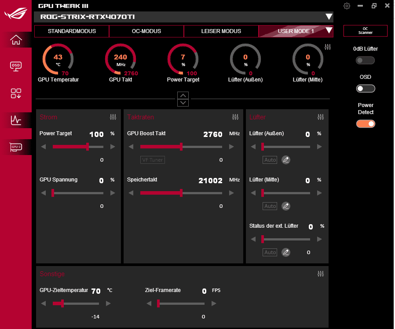Expand the User Mode 1 dropdown arrow
395x329 pixels.
329,30
